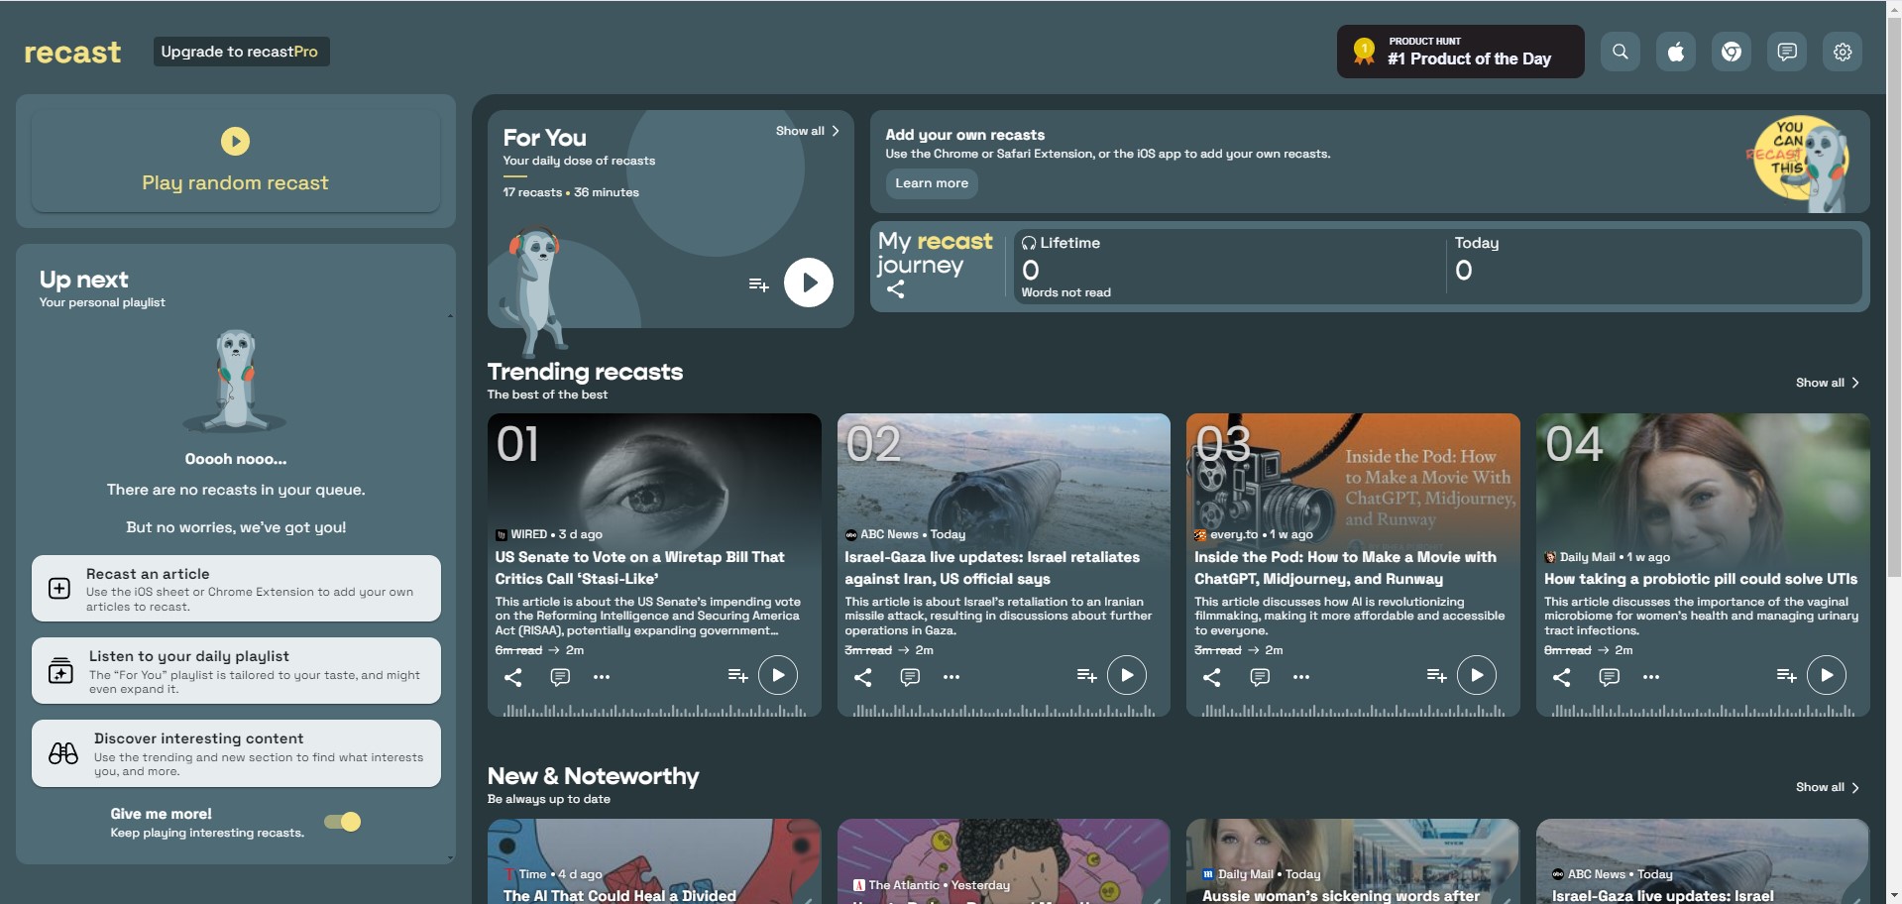Open the Time AI That Could Heal card
This screenshot has width=1902, height=904.
(654, 861)
